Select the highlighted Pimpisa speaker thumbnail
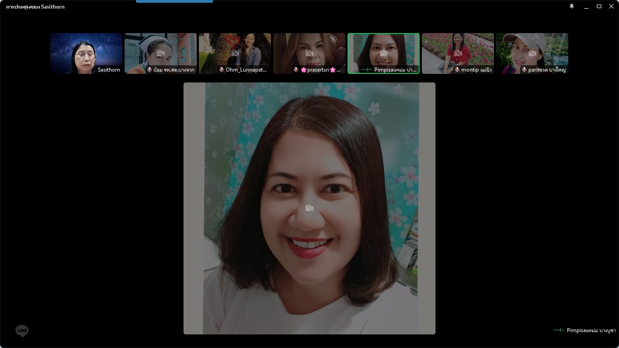Viewport: 619px width, 348px height. click(x=383, y=52)
